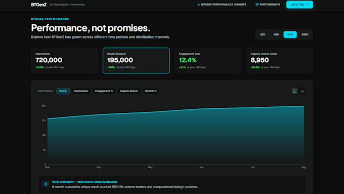Switch chart metric to Reach
Viewport: 344px width, 194px height.
pyautogui.click(x=63, y=91)
